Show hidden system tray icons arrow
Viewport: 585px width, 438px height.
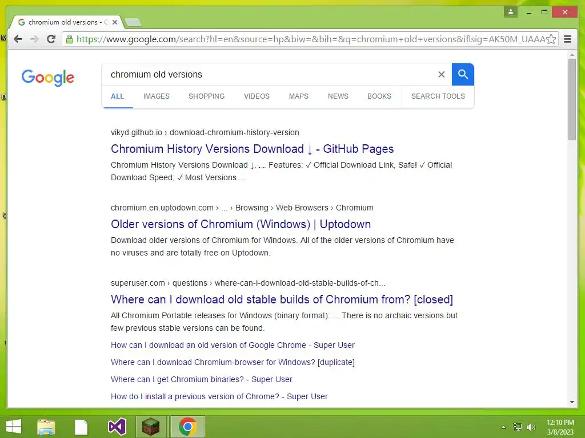[503, 427]
